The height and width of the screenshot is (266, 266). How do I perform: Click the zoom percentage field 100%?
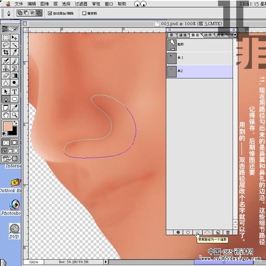(33, 262)
